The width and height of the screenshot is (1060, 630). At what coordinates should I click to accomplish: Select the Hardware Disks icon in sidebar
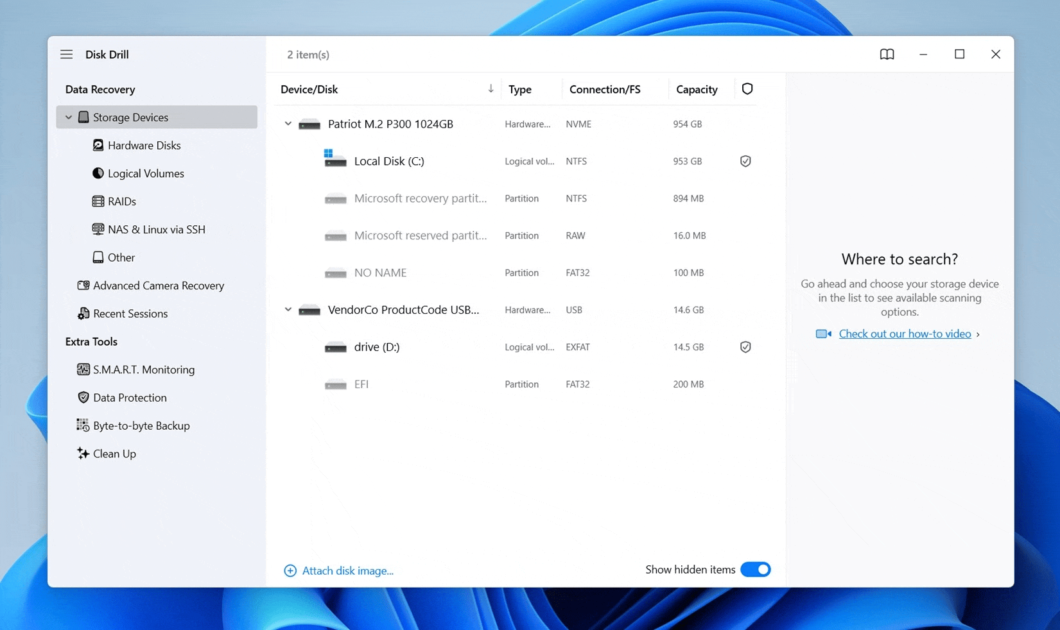(98, 145)
